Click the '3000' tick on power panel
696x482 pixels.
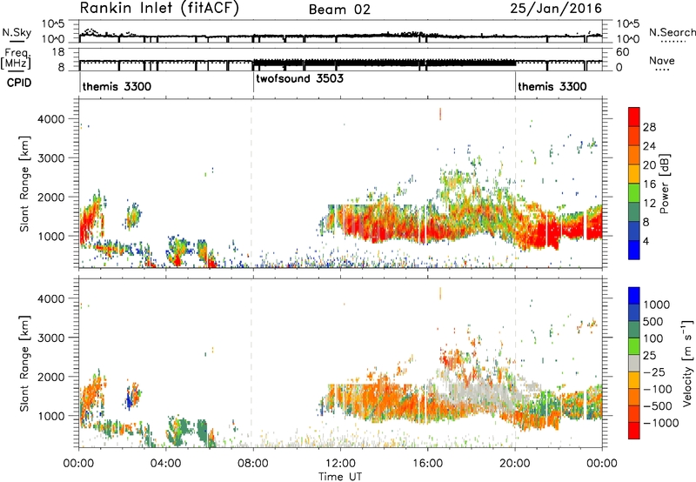point(51,158)
